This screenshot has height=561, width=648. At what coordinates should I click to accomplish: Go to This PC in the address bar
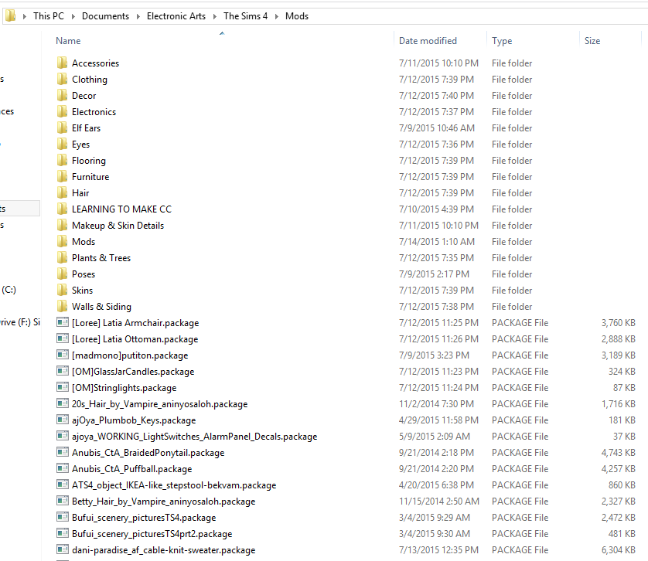[49, 16]
